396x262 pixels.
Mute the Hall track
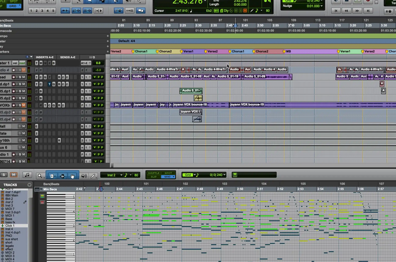pyautogui.click(x=23, y=126)
